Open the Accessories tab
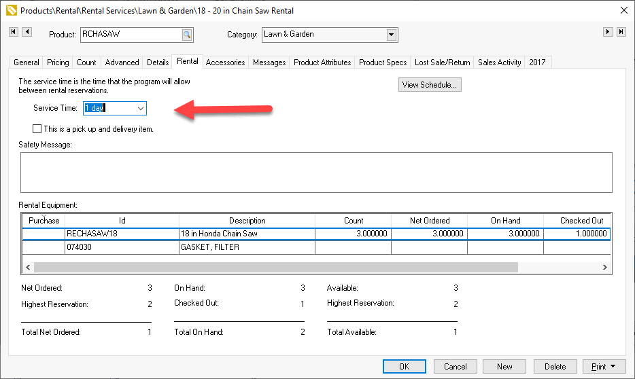The height and width of the screenshot is (379, 635). 225,62
